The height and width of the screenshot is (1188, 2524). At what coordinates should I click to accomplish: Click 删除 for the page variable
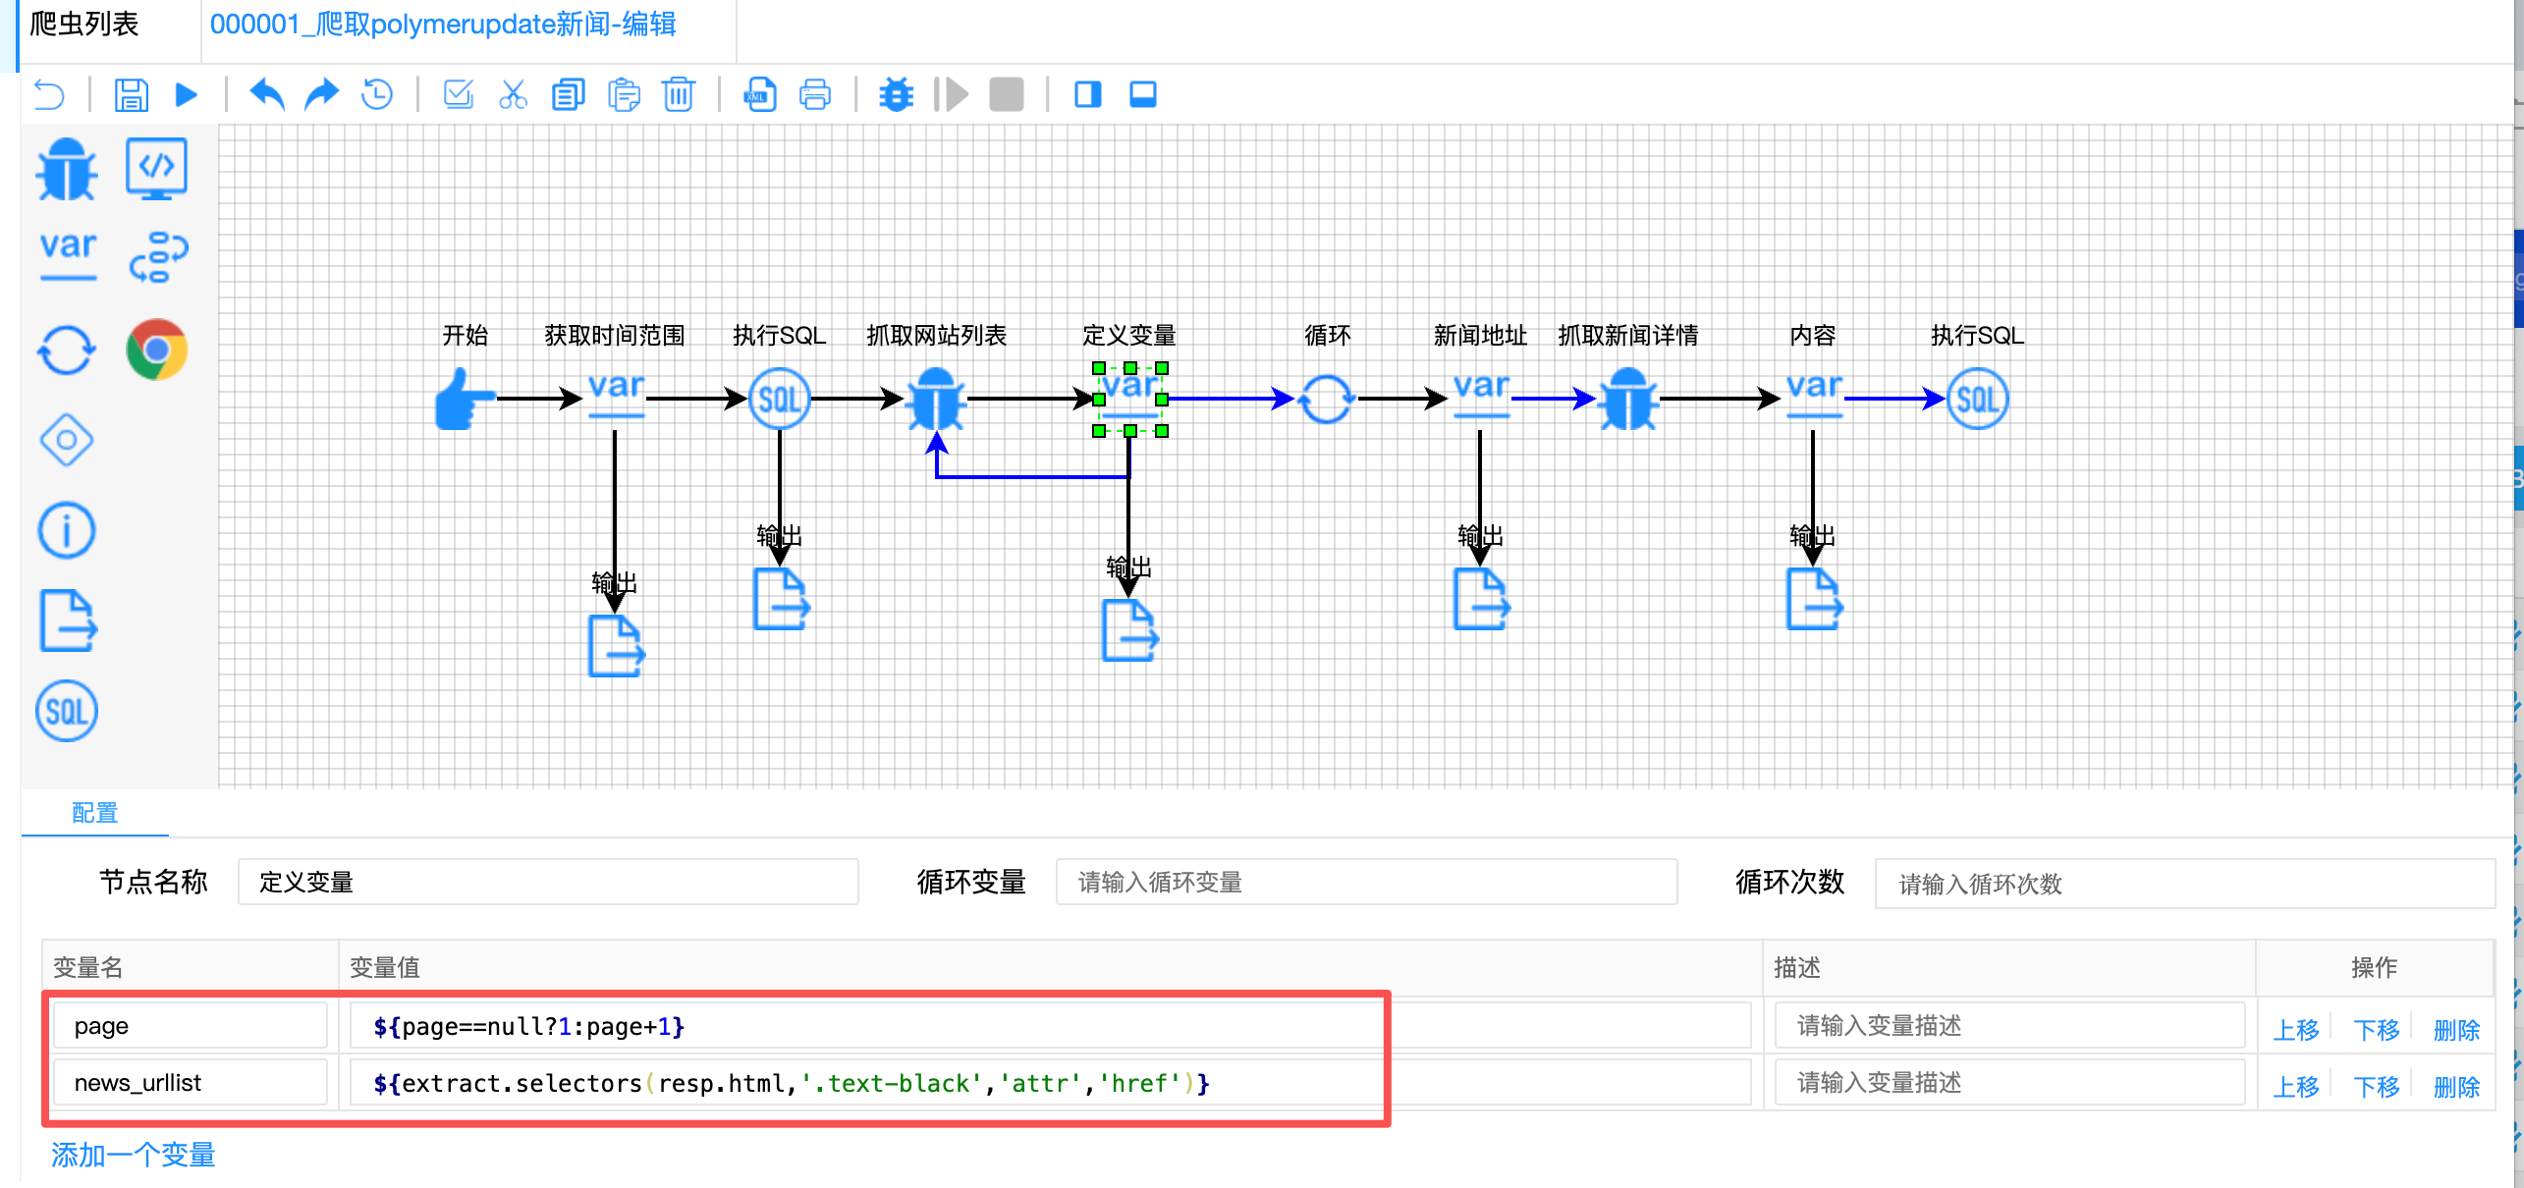[2455, 1029]
